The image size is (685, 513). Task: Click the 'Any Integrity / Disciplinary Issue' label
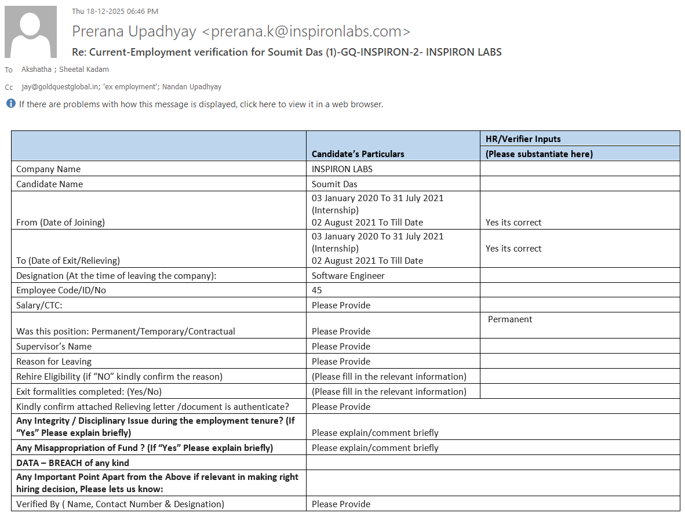pyautogui.click(x=155, y=427)
